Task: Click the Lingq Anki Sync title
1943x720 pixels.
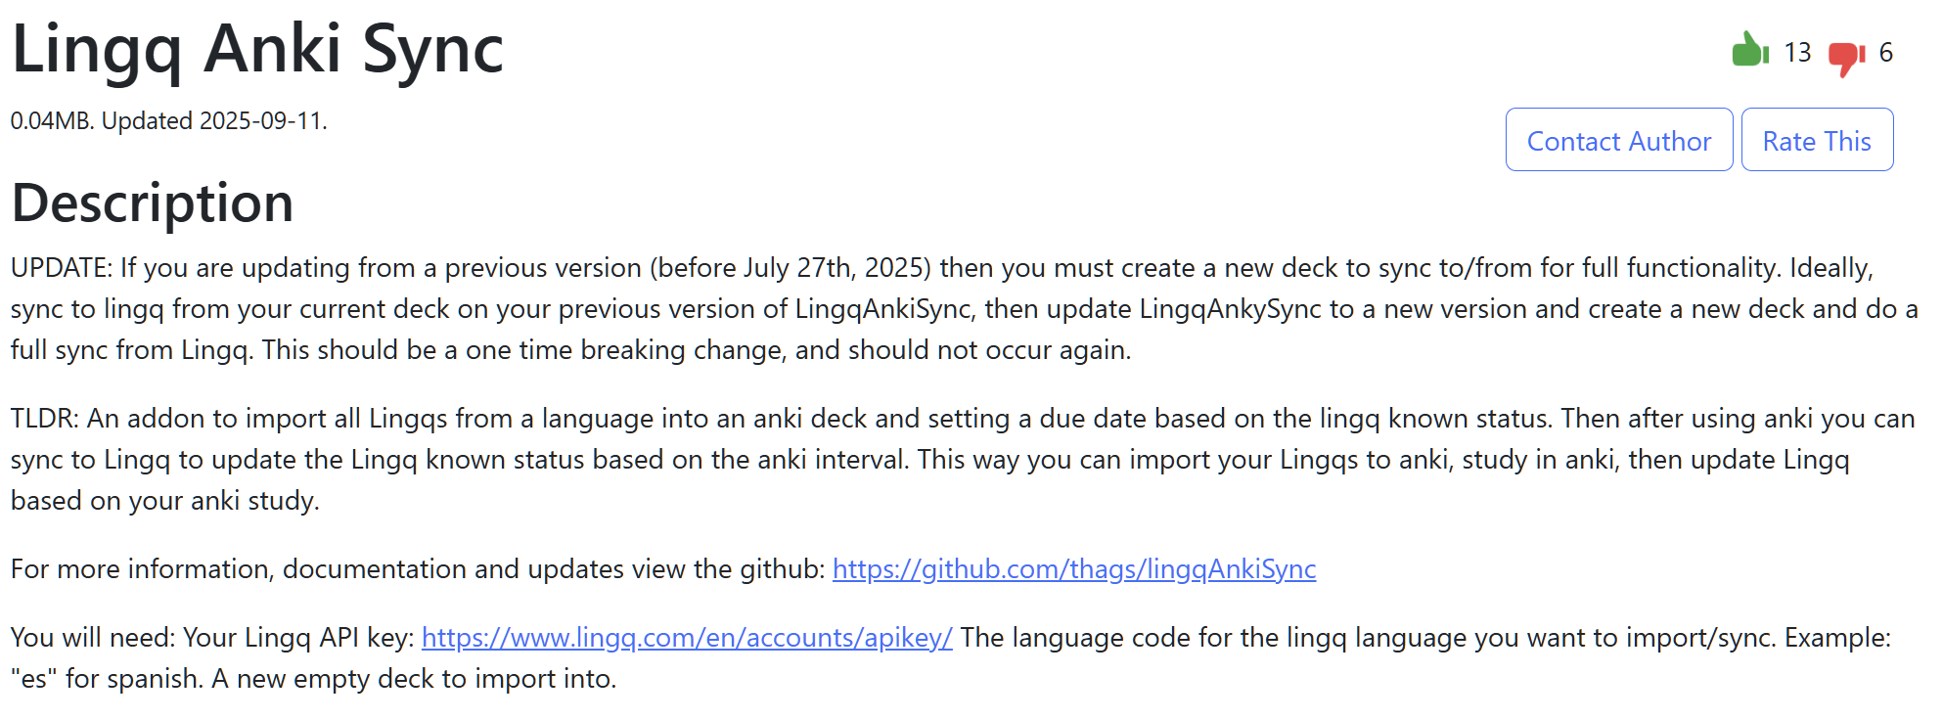Action: click(257, 49)
